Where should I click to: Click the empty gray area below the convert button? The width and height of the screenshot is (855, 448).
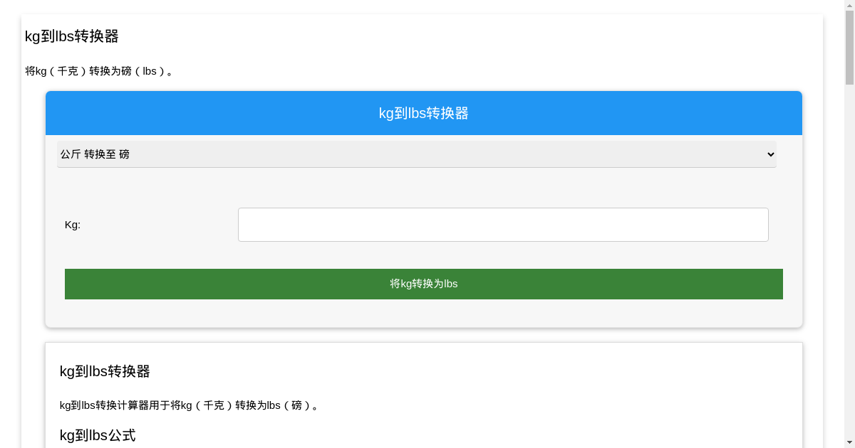(x=423, y=314)
